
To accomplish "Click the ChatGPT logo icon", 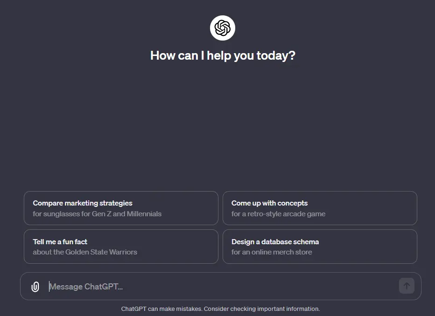I will point(223,28).
